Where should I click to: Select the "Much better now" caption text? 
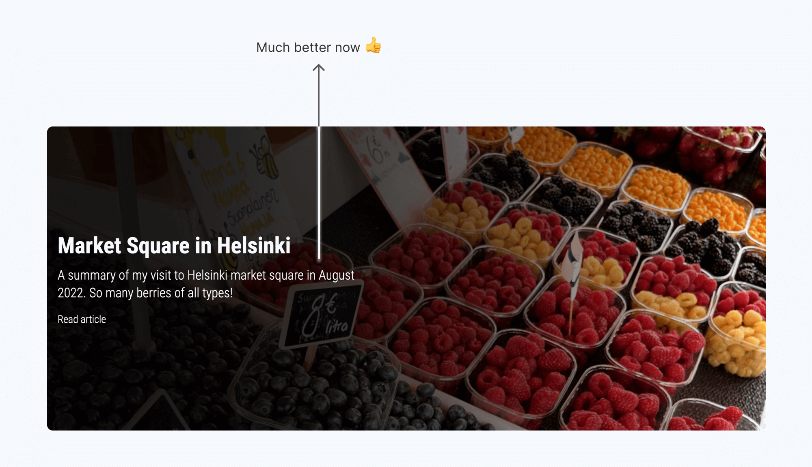click(308, 47)
